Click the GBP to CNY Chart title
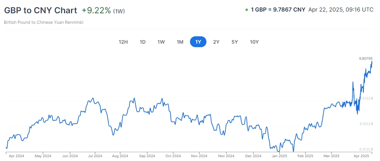Viewport: 380px width, 161px height. (x=41, y=10)
